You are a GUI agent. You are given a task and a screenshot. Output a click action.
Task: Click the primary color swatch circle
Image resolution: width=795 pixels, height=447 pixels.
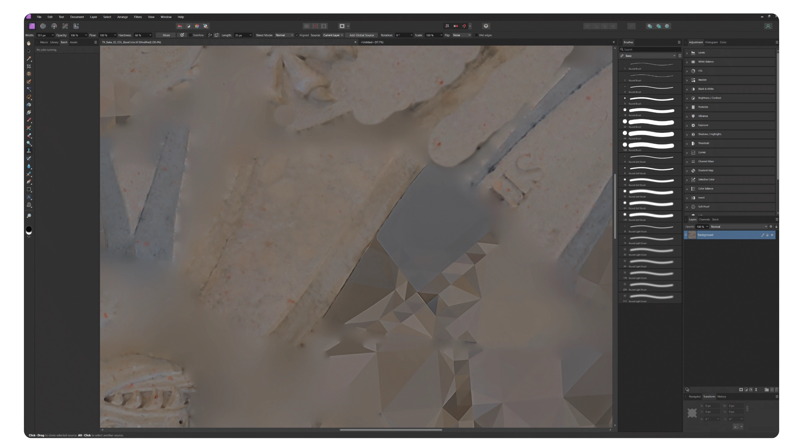[29, 229]
